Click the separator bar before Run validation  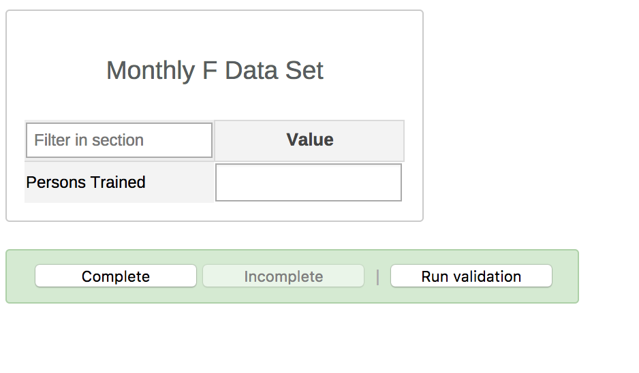(x=377, y=276)
